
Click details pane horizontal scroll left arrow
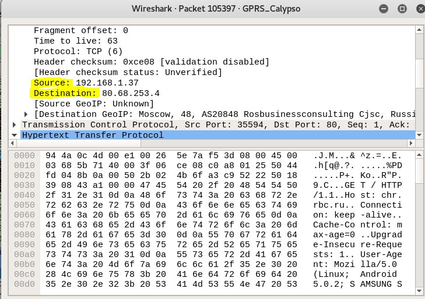12,143
